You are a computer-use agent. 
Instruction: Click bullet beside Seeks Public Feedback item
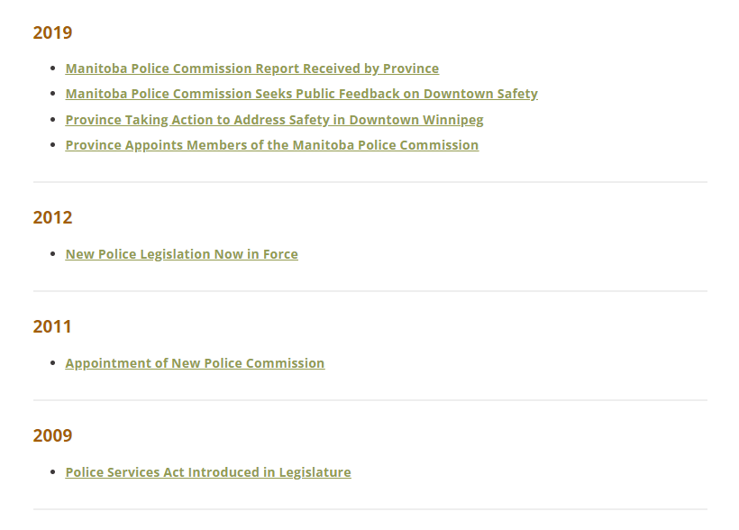[x=53, y=94]
